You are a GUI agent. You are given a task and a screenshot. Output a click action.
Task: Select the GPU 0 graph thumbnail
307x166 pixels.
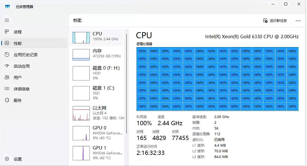tap(81, 133)
